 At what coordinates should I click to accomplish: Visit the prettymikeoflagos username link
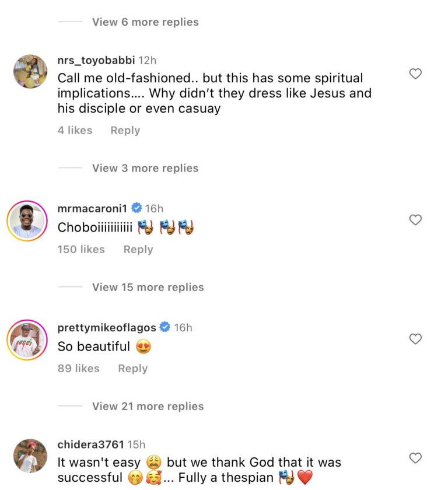pos(107,327)
